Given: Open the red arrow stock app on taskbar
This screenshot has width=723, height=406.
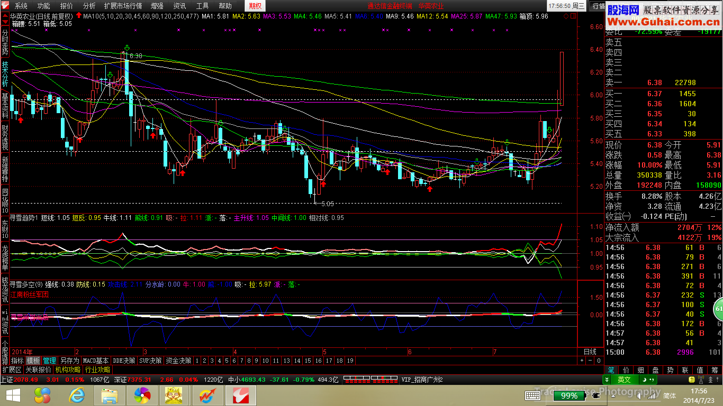Looking at the screenshot, I should tap(208, 395).
